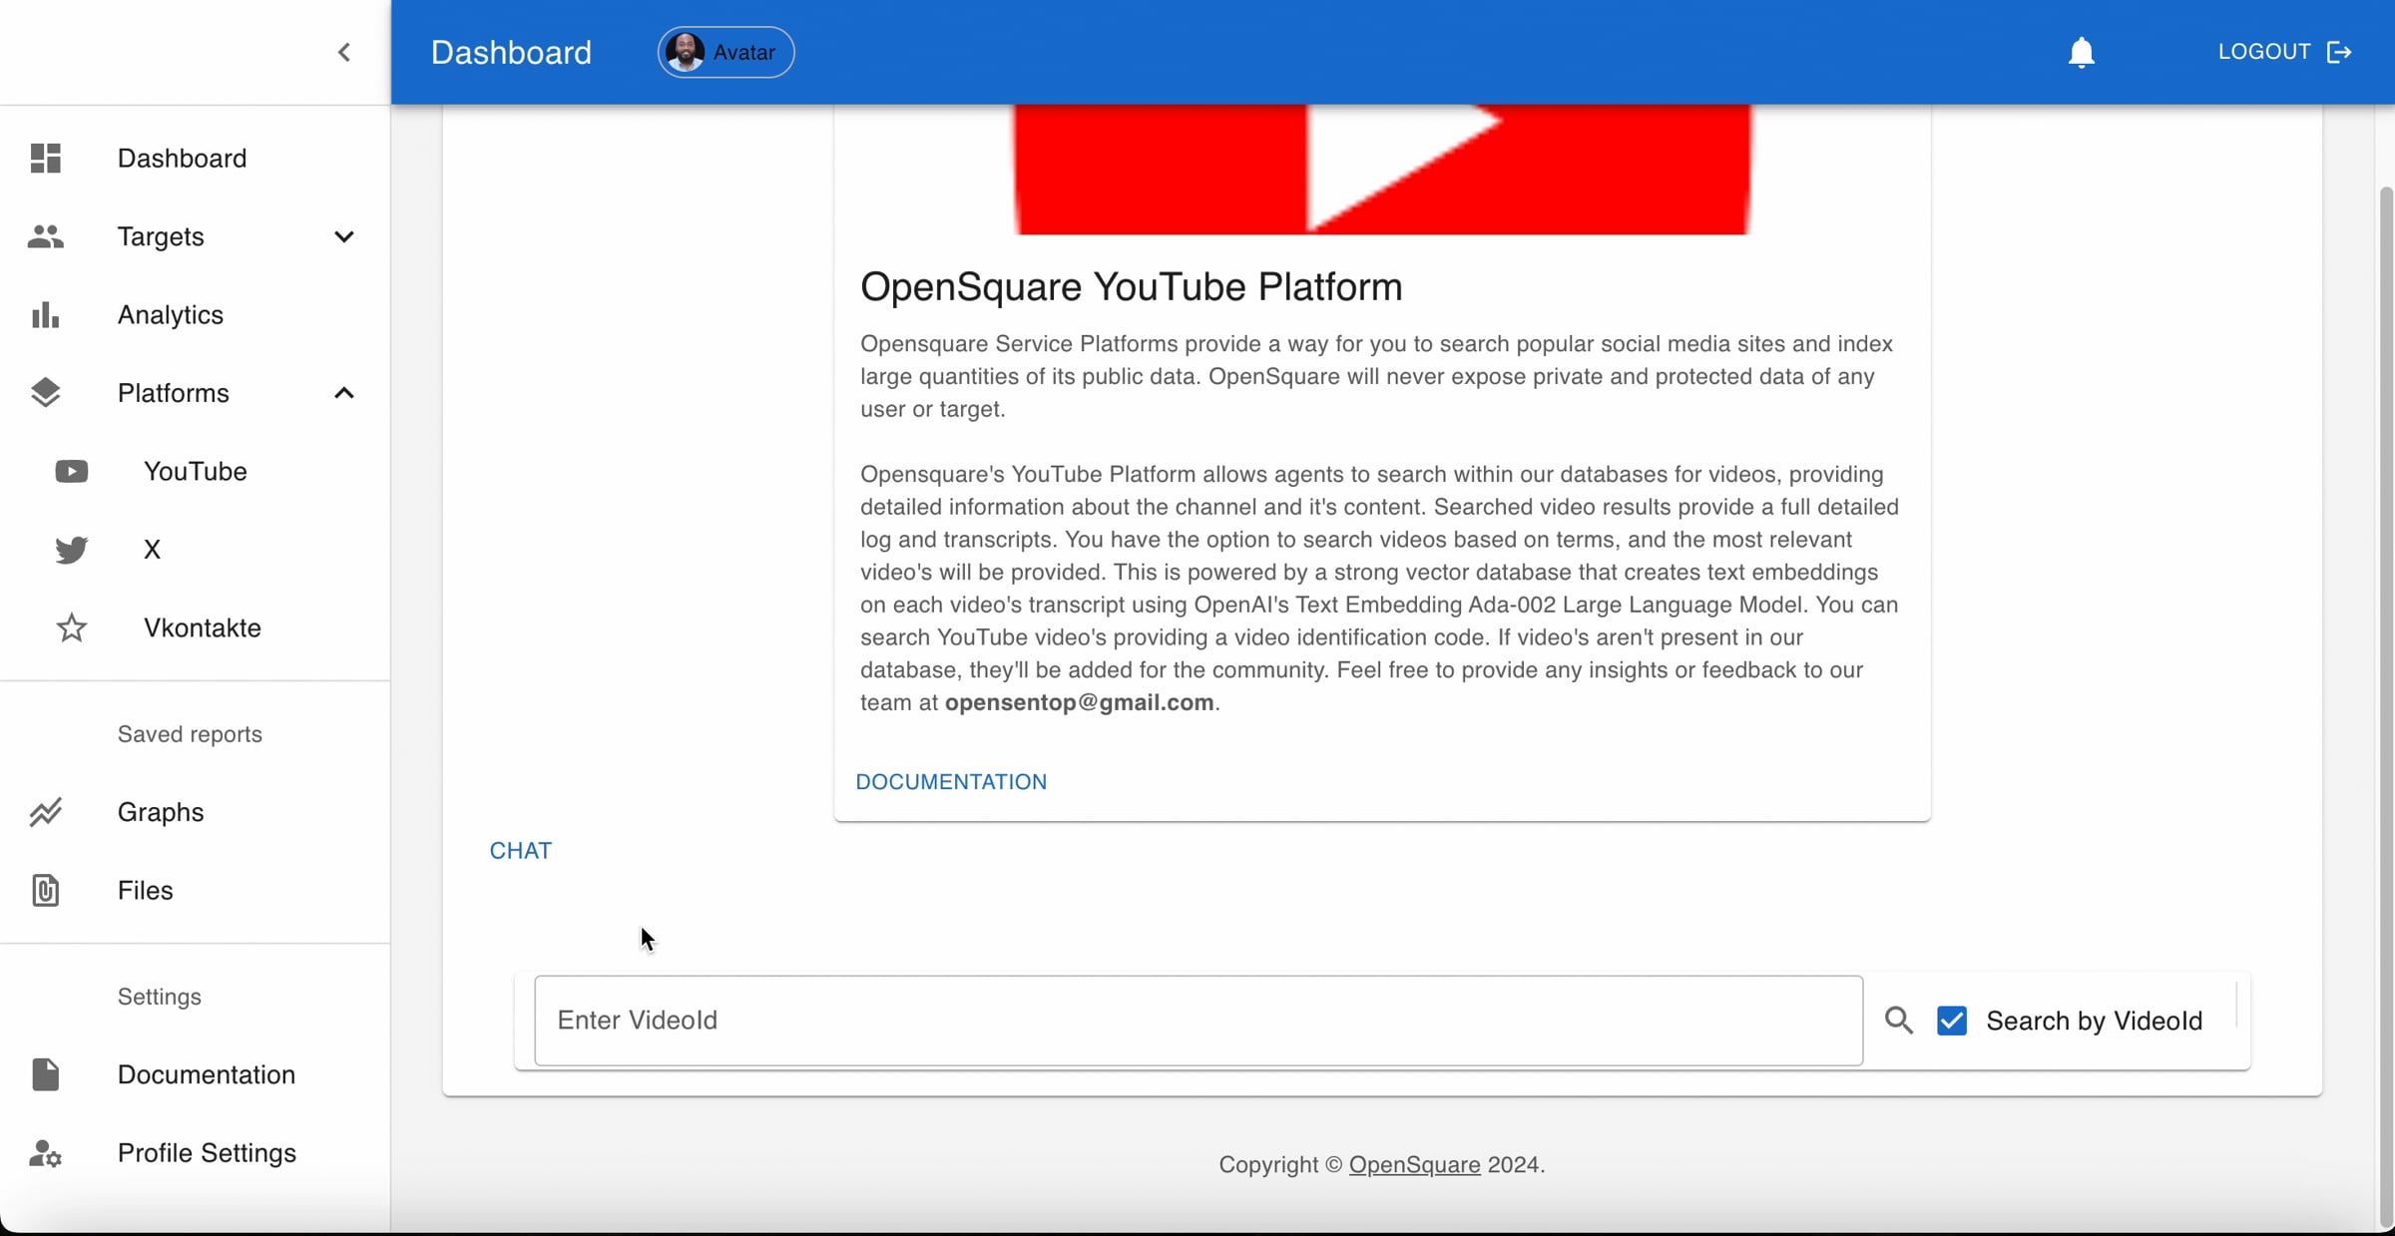The height and width of the screenshot is (1236, 2395).
Task: Click the magnifier search icon
Action: point(1898,1021)
